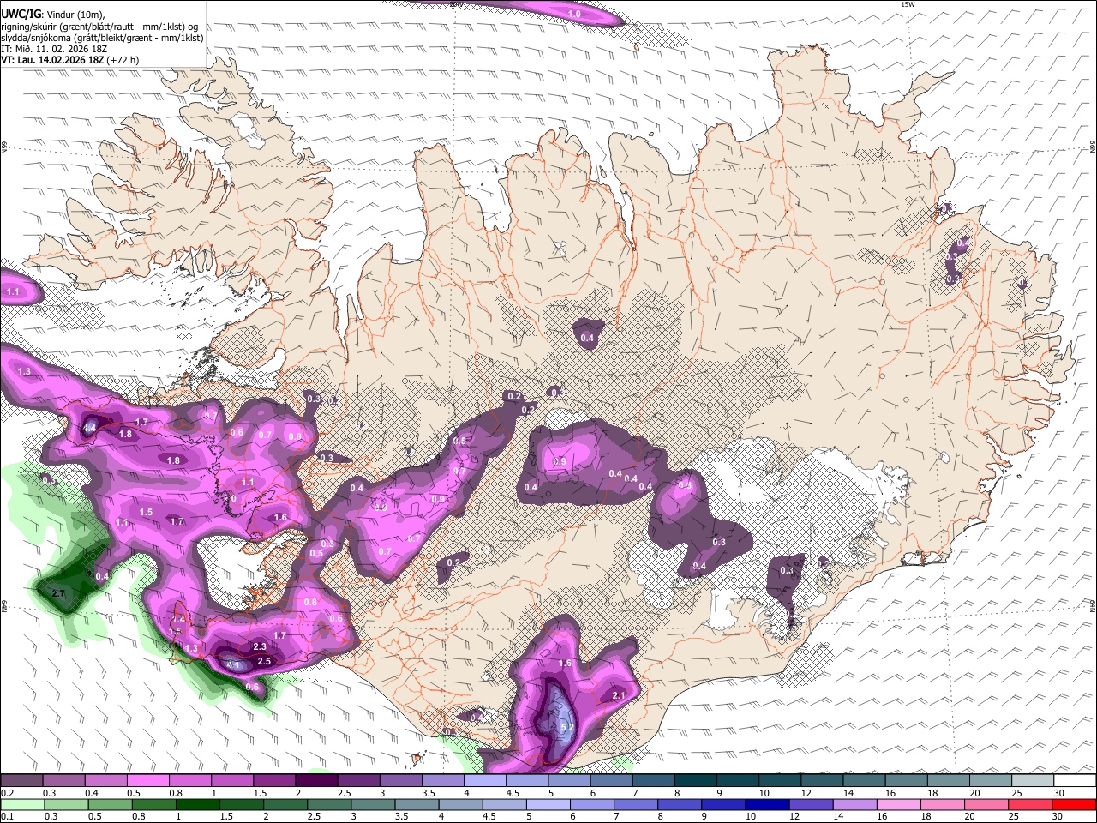Select snow-scale swatch between 25 and 30

pos(1034,780)
